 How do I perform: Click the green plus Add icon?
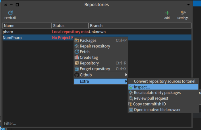[167, 13]
